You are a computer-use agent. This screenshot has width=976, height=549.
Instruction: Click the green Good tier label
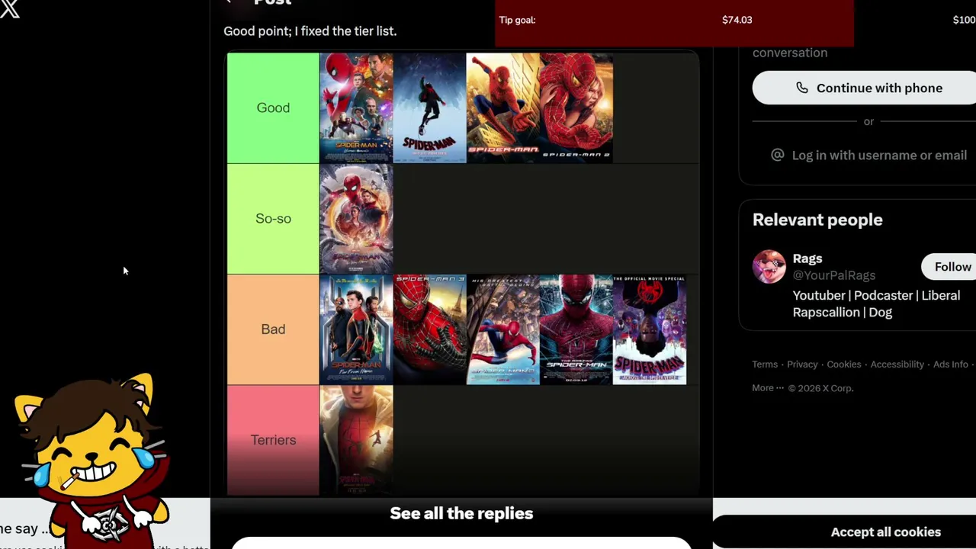click(273, 108)
